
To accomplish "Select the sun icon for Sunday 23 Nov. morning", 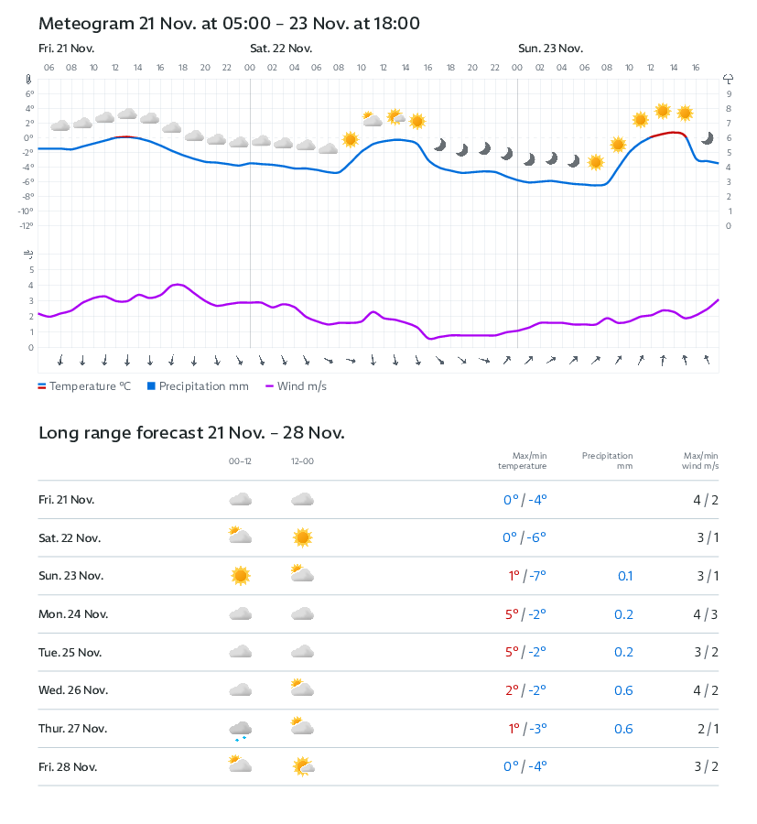I will (241, 576).
